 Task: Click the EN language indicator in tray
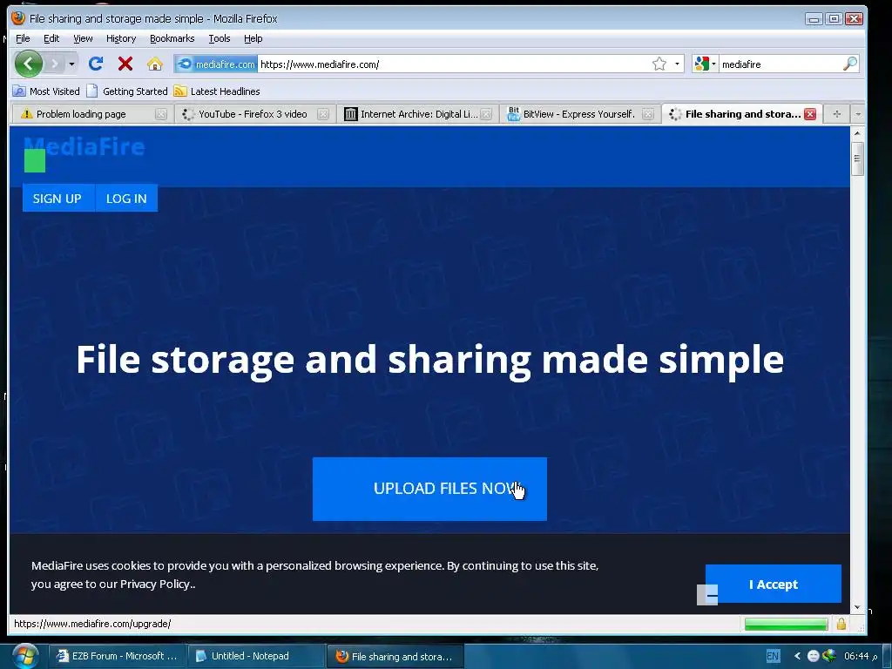[773, 656]
